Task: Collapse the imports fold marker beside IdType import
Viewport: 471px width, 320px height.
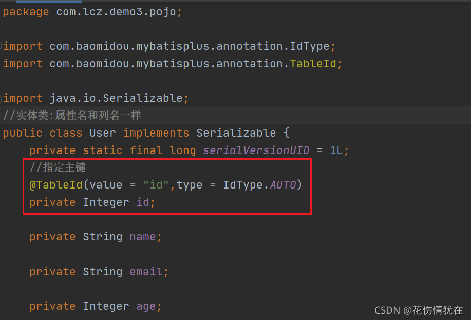Action: pos(1,46)
